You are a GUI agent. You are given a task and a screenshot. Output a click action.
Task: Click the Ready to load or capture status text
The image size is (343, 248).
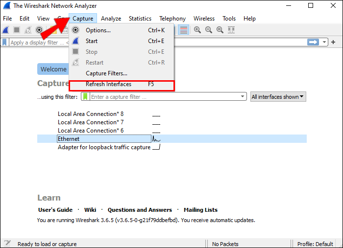pyautogui.click(x=47, y=244)
